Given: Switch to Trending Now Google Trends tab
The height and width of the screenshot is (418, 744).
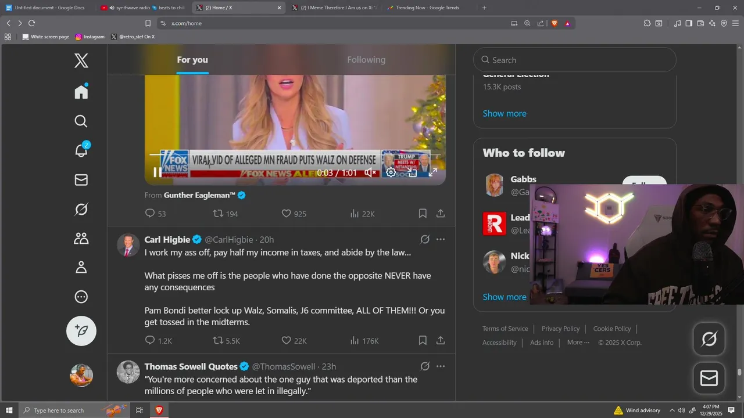Looking at the screenshot, I should click(x=429, y=8).
